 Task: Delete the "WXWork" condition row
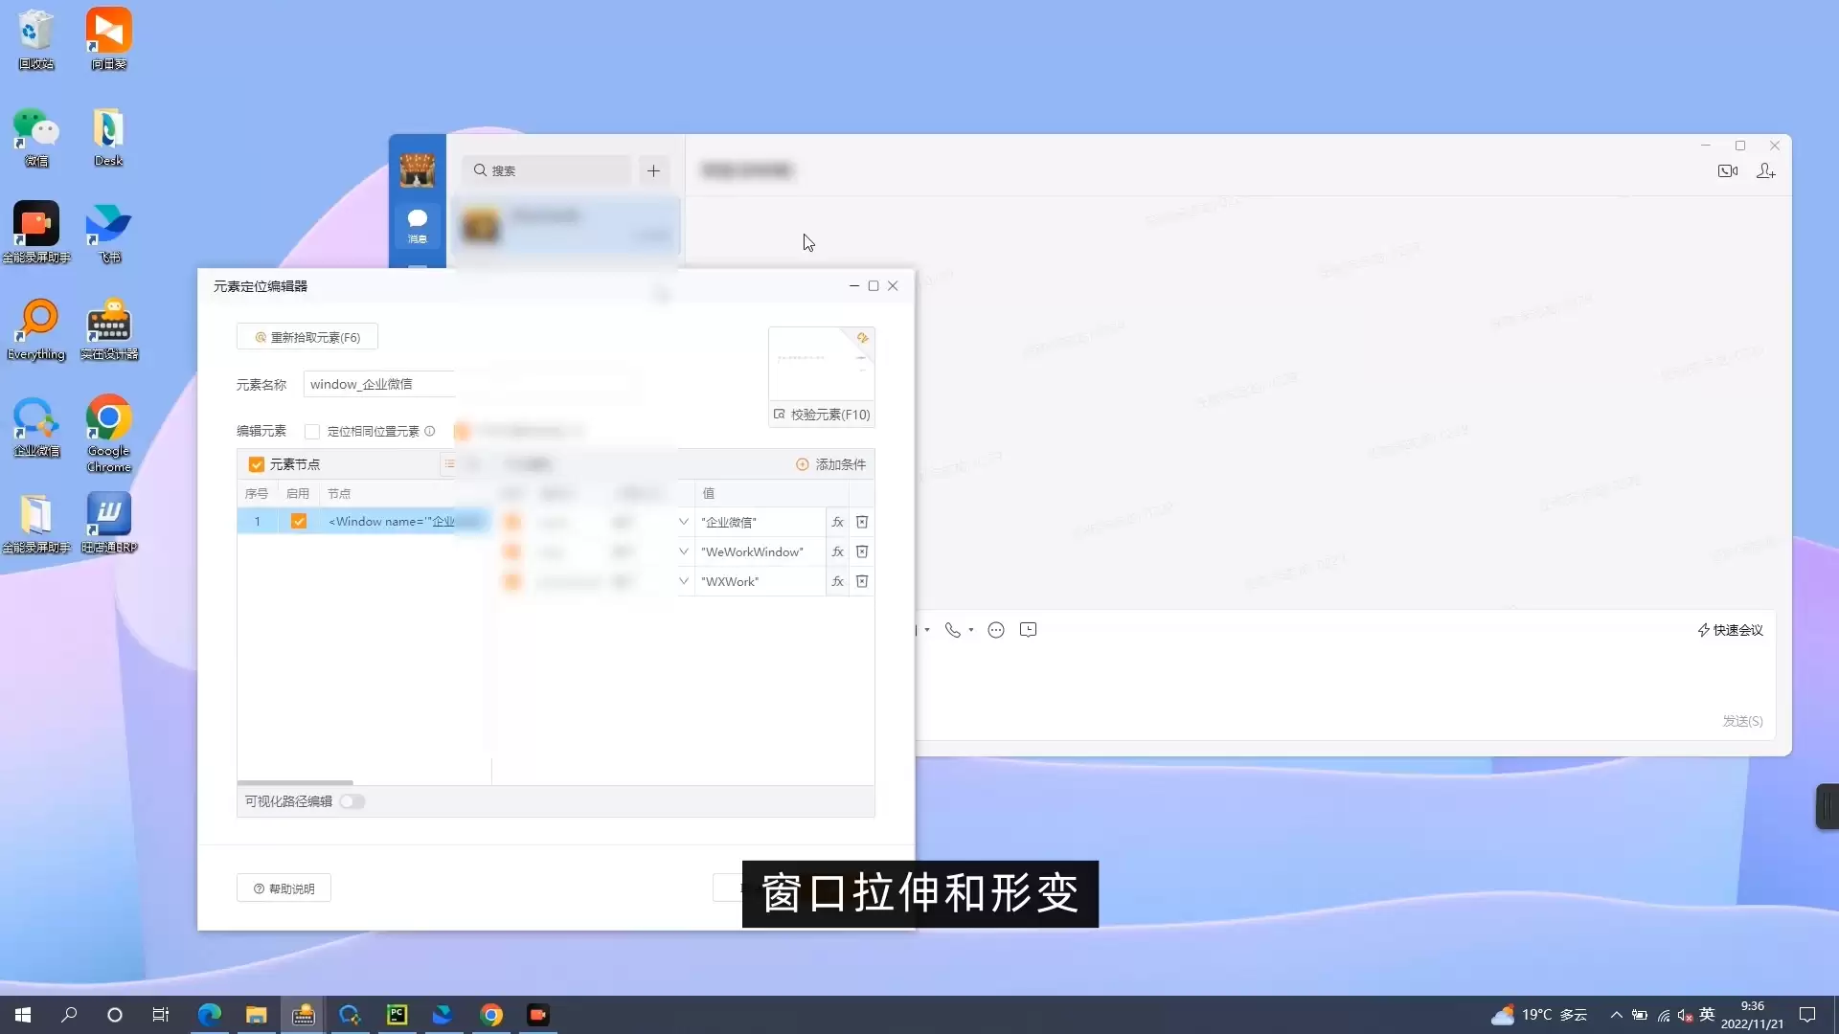click(x=862, y=581)
